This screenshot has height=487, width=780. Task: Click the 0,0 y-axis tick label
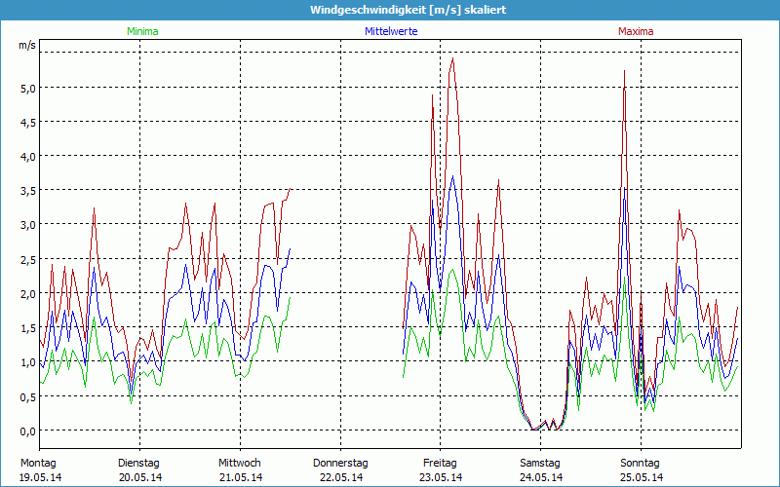point(28,431)
